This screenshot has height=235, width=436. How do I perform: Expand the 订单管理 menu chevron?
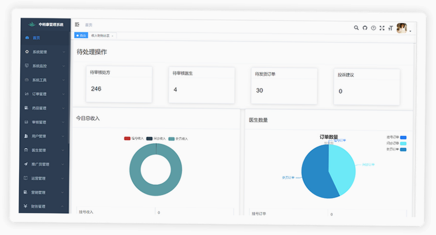[63, 94]
